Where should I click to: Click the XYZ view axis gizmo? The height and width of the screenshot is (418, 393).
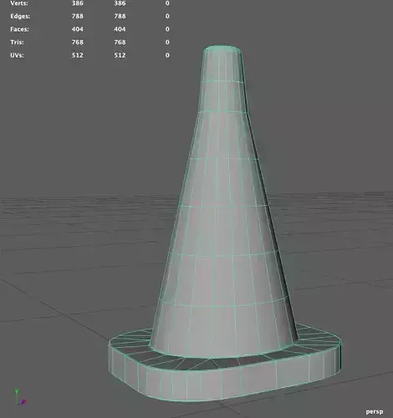click(x=20, y=397)
